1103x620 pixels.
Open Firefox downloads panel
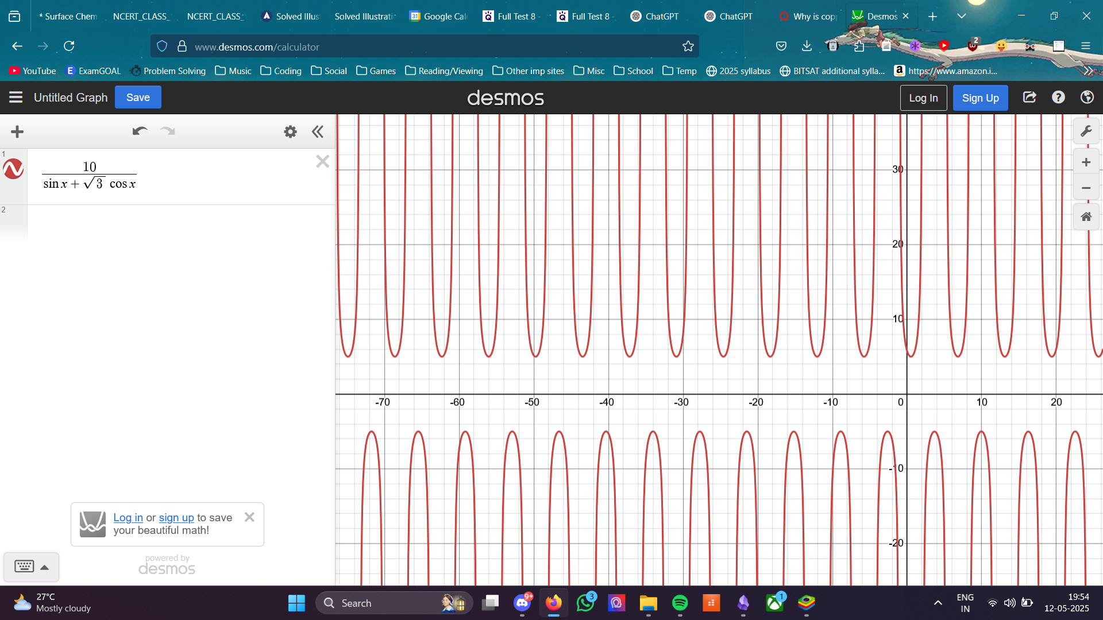pos(807,46)
